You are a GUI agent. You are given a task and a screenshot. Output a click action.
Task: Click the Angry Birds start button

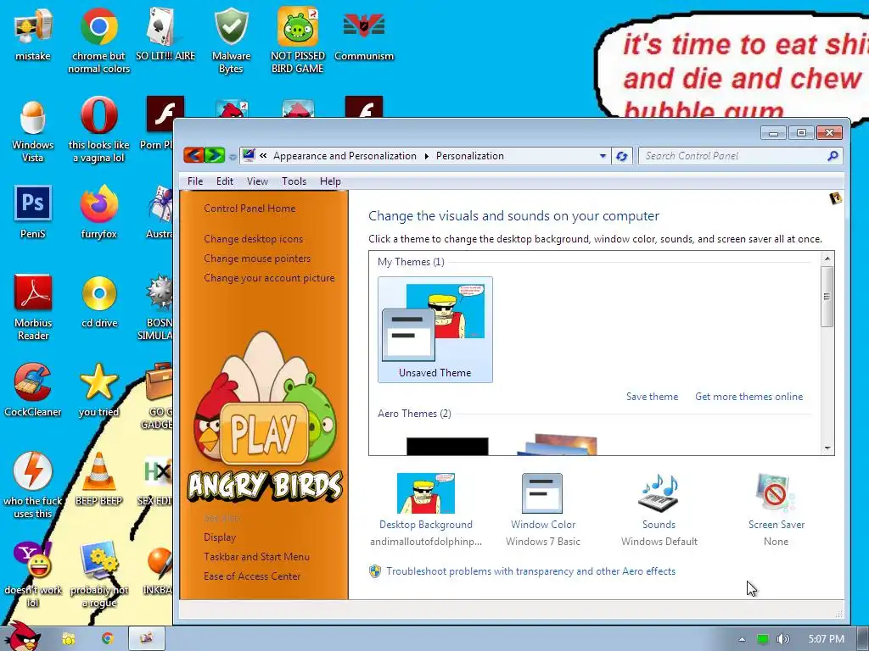point(23,637)
